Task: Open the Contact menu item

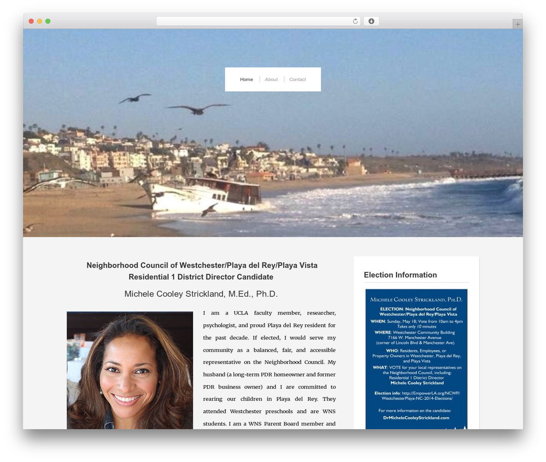Action: 298,80
